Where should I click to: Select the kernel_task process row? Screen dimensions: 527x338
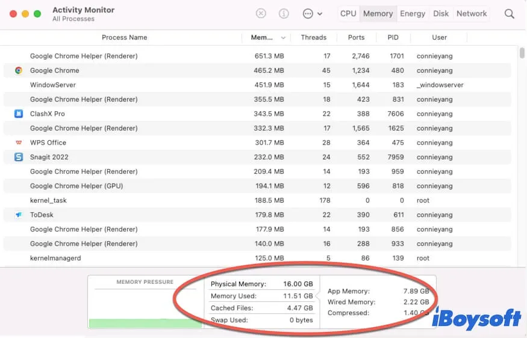tap(257, 200)
